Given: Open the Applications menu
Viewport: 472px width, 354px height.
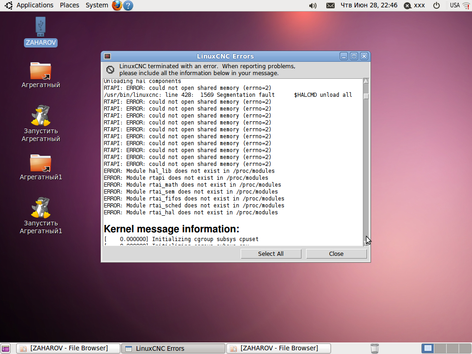Looking at the screenshot, I should [35, 5].
